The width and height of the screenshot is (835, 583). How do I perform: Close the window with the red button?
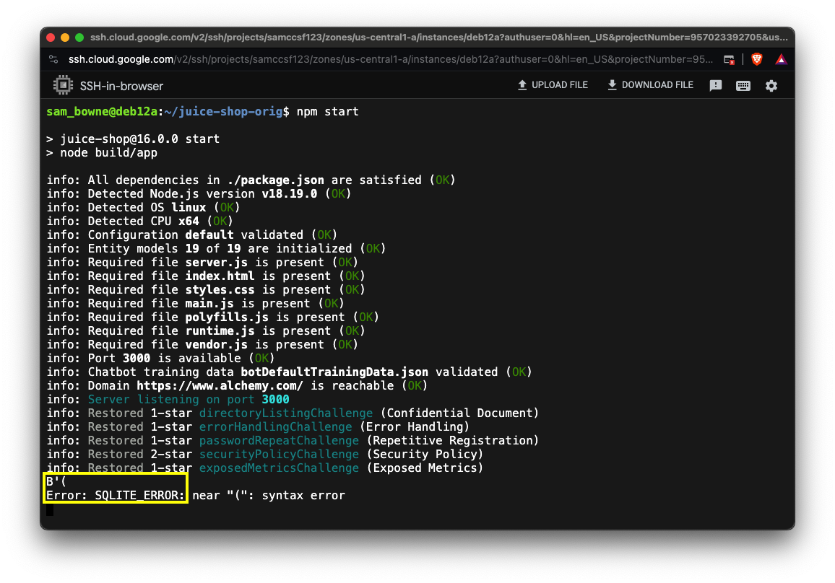(51, 38)
